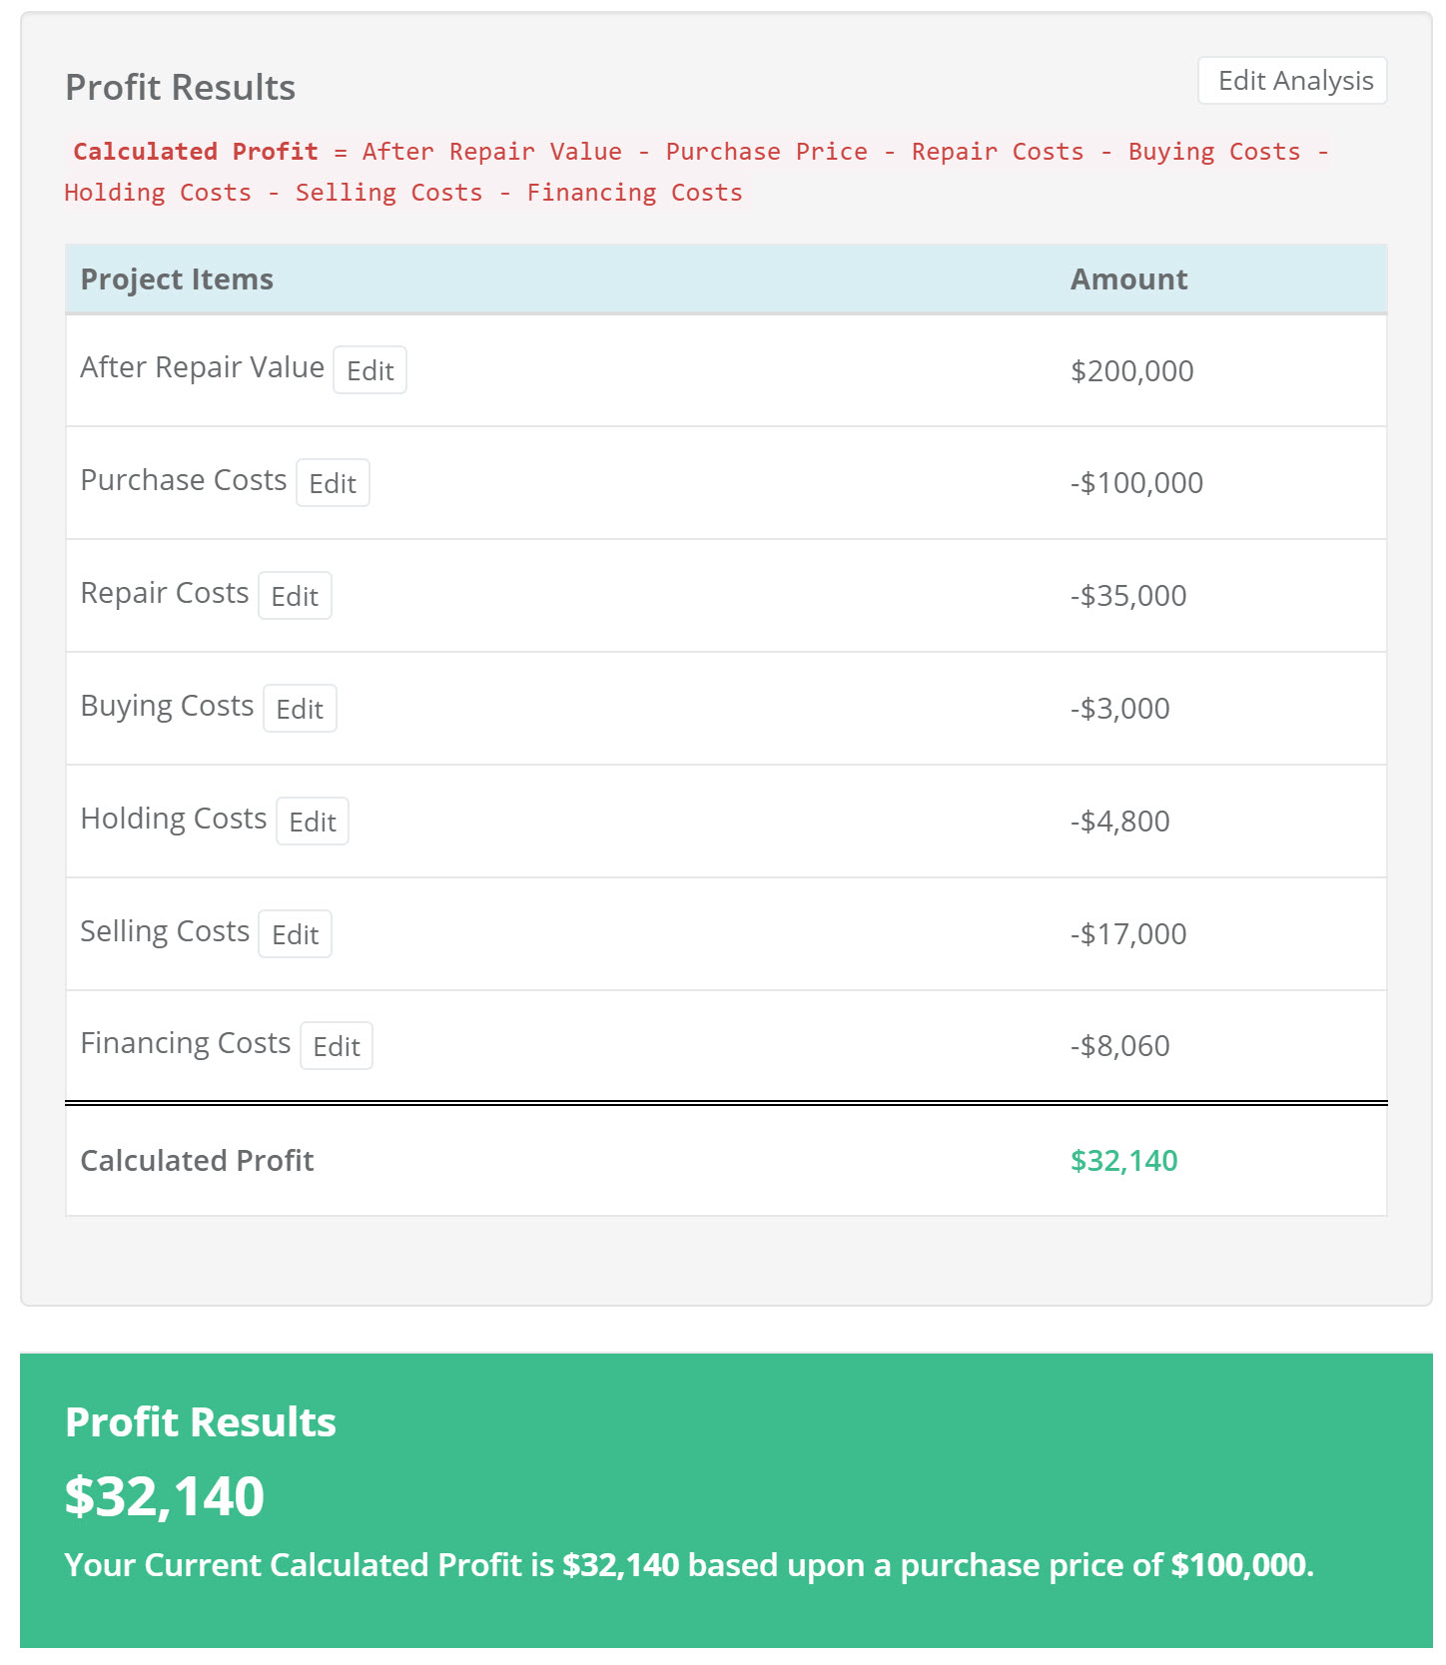Click the $32,140 in the green banner
Viewport: 1446px width, 1665px height.
(x=165, y=1496)
